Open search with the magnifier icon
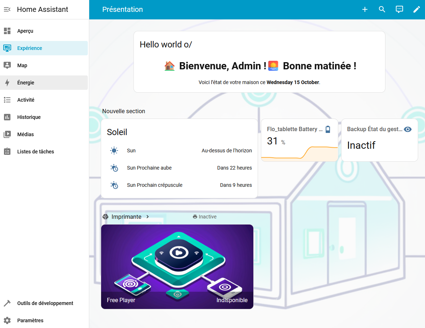This screenshot has height=328, width=425. [x=382, y=10]
